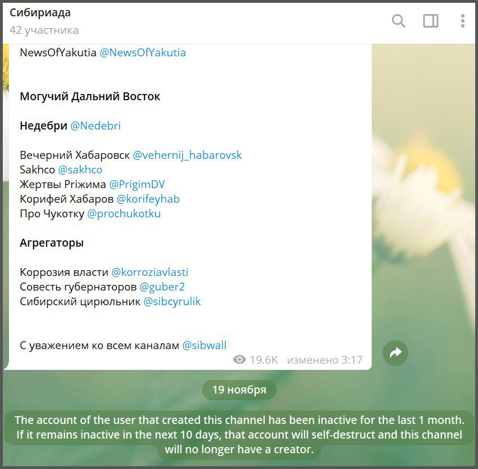This screenshot has width=478, height=469.
Task: Click the 42 участника member count
Action: click(x=44, y=30)
